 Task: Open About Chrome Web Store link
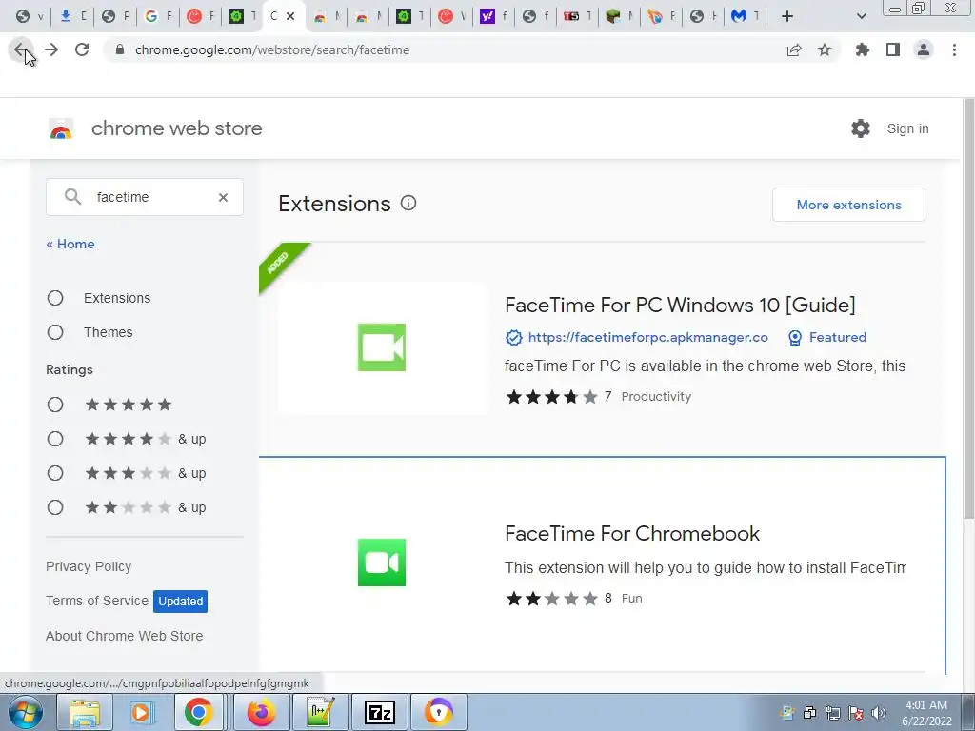125,636
